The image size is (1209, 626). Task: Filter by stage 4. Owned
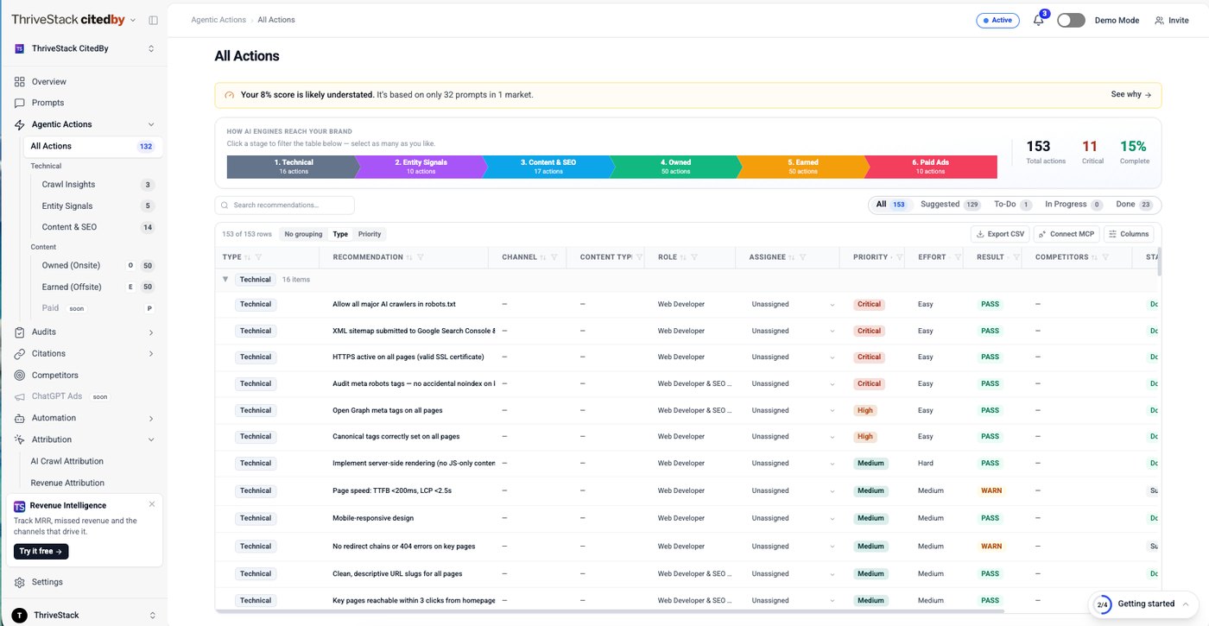pyautogui.click(x=675, y=167)
